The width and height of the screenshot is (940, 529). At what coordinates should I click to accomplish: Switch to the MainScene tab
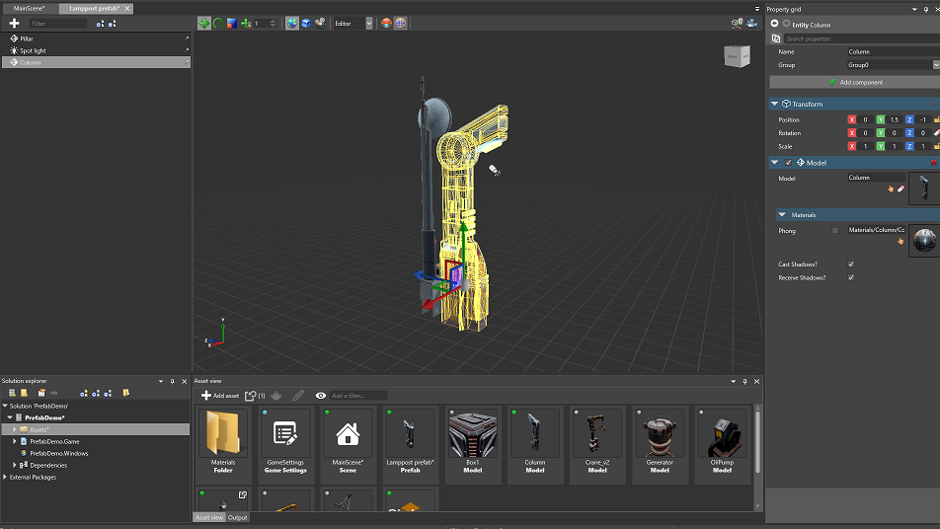click(x=29, y=8)
